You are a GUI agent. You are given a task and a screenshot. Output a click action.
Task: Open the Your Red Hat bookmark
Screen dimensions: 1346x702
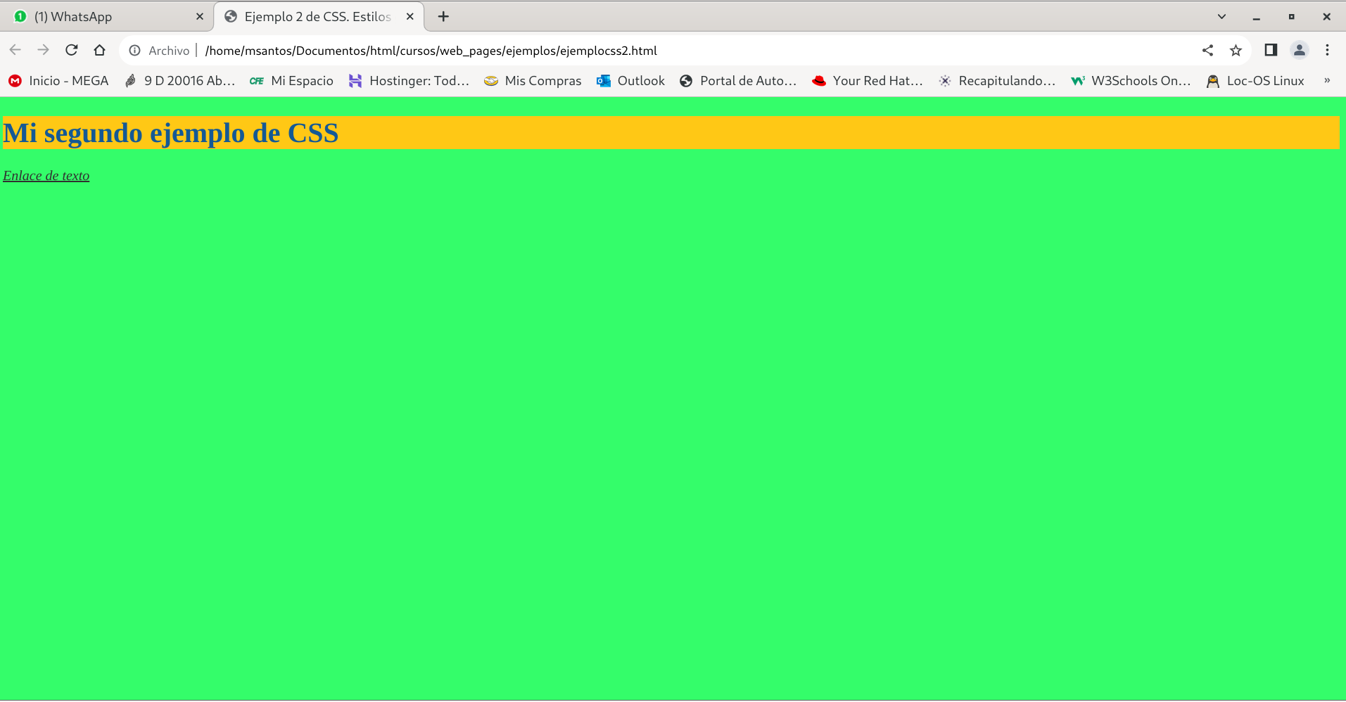click(868, 81)
